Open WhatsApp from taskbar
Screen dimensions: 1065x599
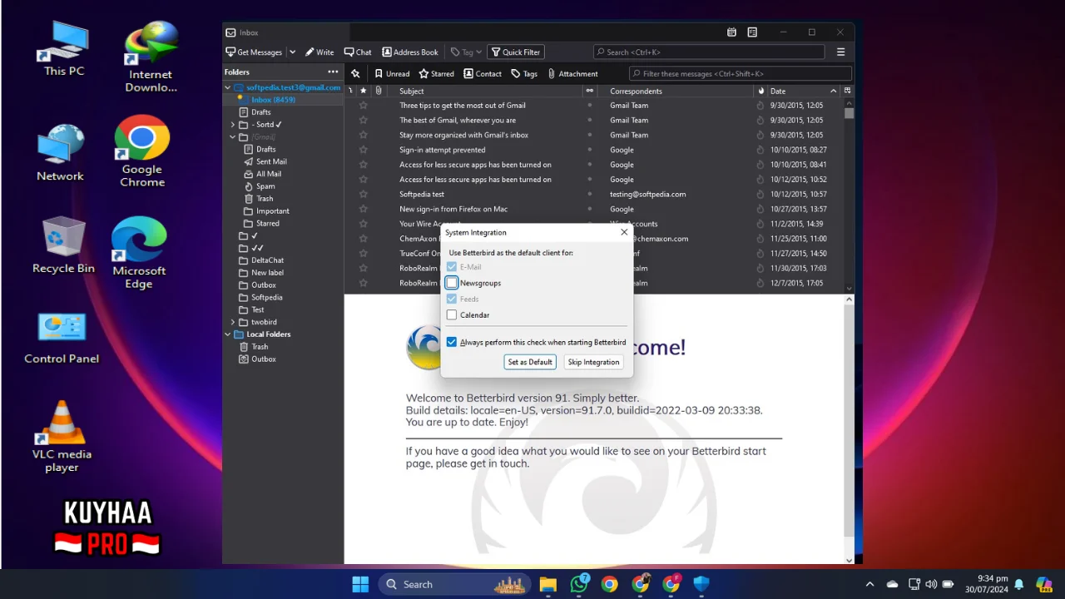pos(579,584)
